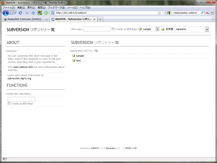Open the green Evernote elephant toolbar icon
Image resolution: width=217 pixels, height=163 pixels.
(40, 13)
